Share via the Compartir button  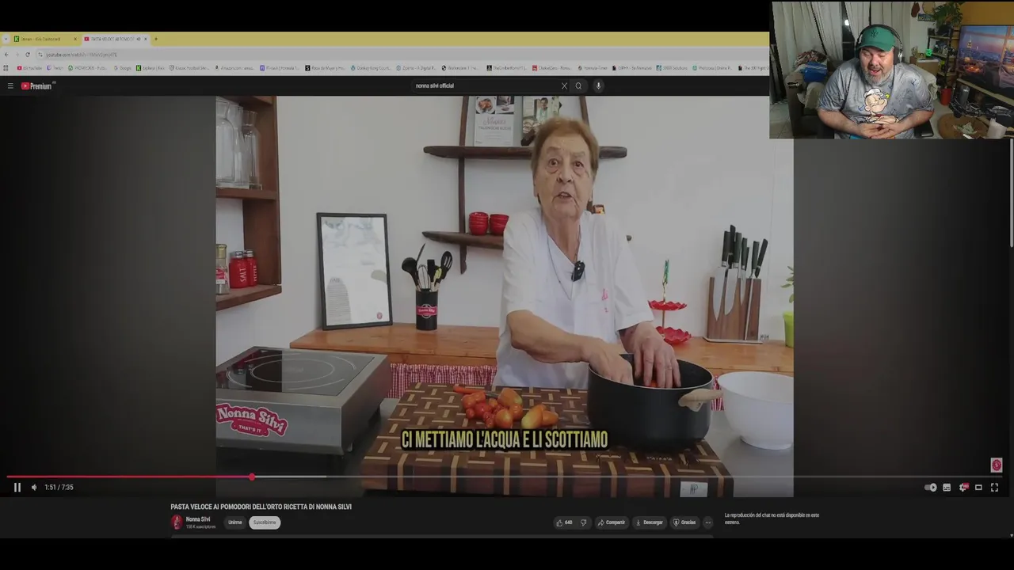612,522
